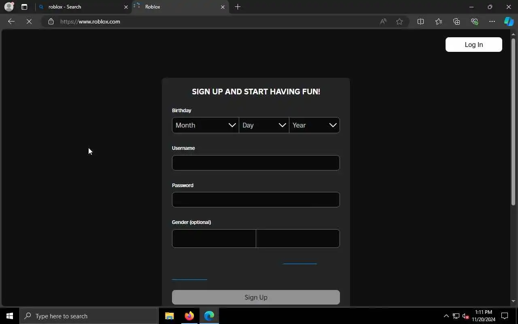Switch to the Roblox tab
The width and height of the screenshot is (518, 324).
(180, 7)
